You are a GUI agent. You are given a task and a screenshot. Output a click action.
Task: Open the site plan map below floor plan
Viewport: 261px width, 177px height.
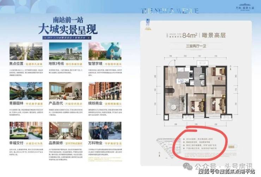[x=169, y=148]
